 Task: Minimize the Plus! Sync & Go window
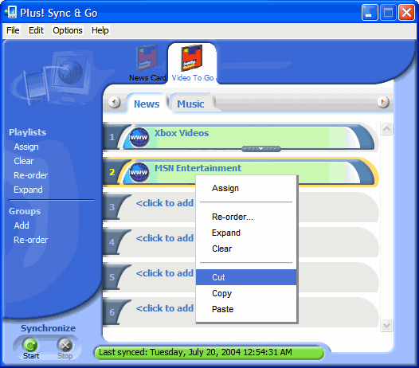point(370,12)
